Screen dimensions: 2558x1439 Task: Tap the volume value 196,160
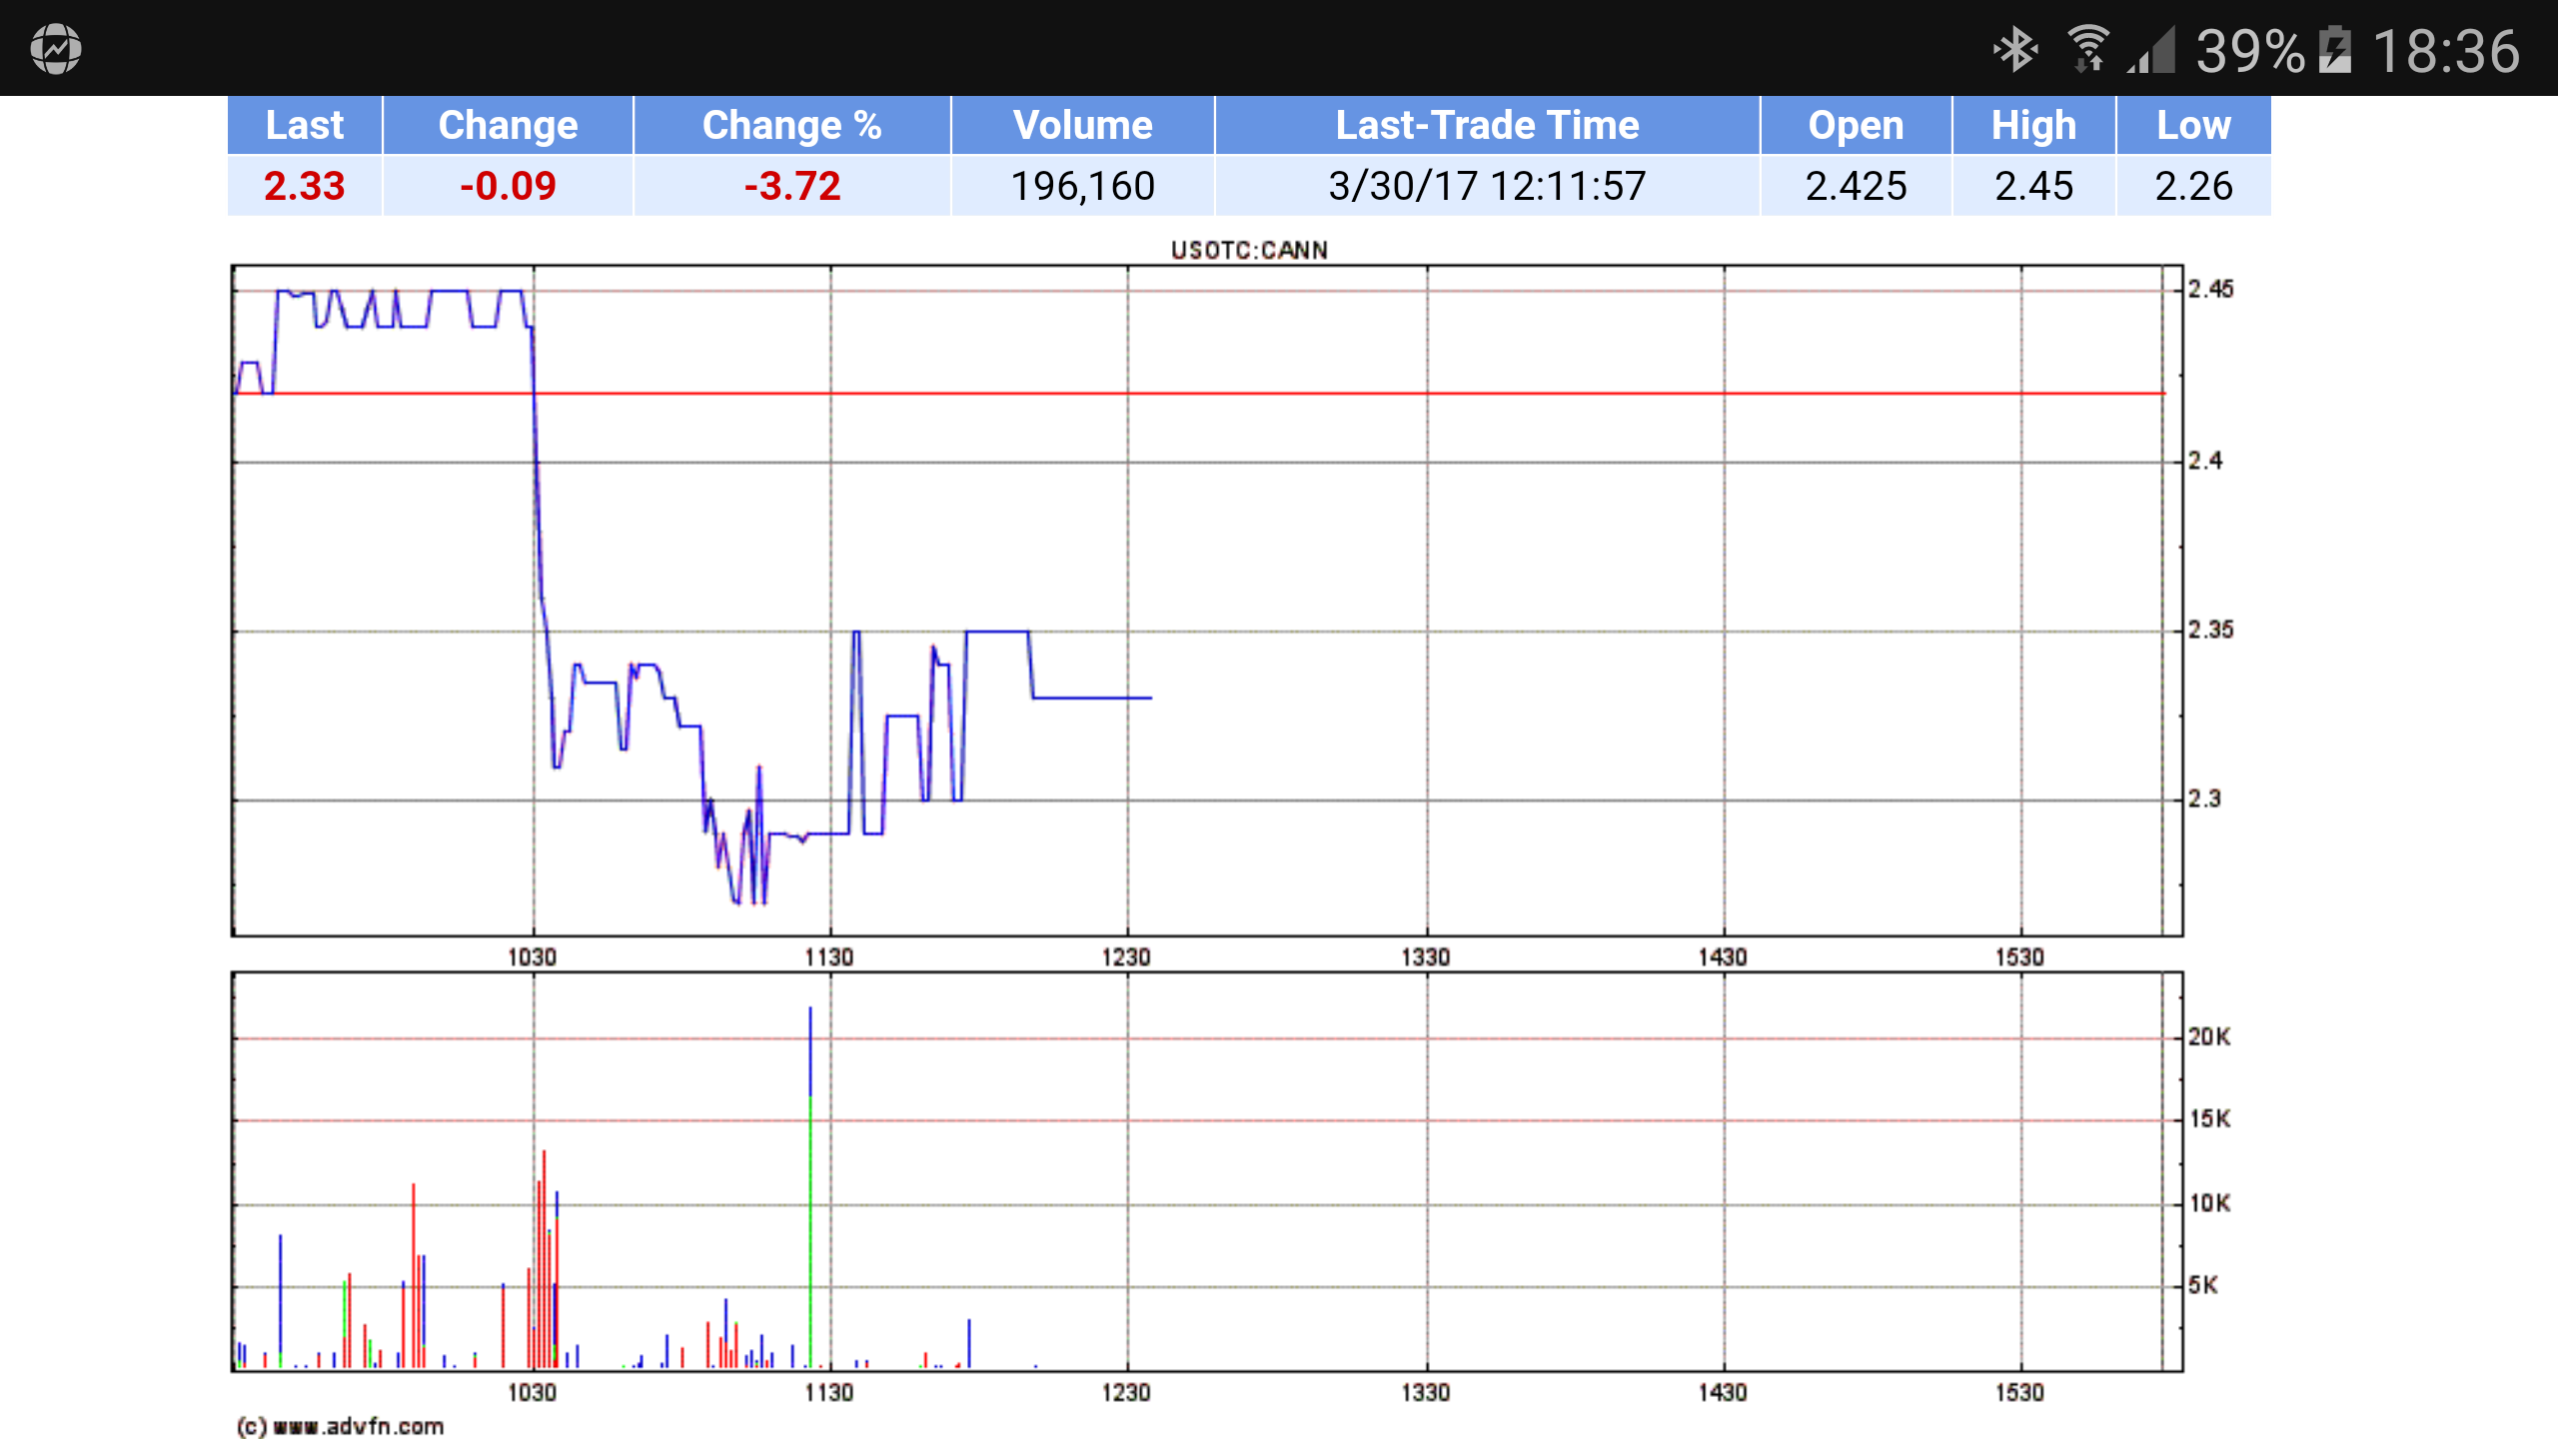pos(1082,186)
